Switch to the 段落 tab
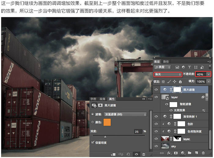Image resolution: width=214 pixels, height=158 pixels. point(102,99)
